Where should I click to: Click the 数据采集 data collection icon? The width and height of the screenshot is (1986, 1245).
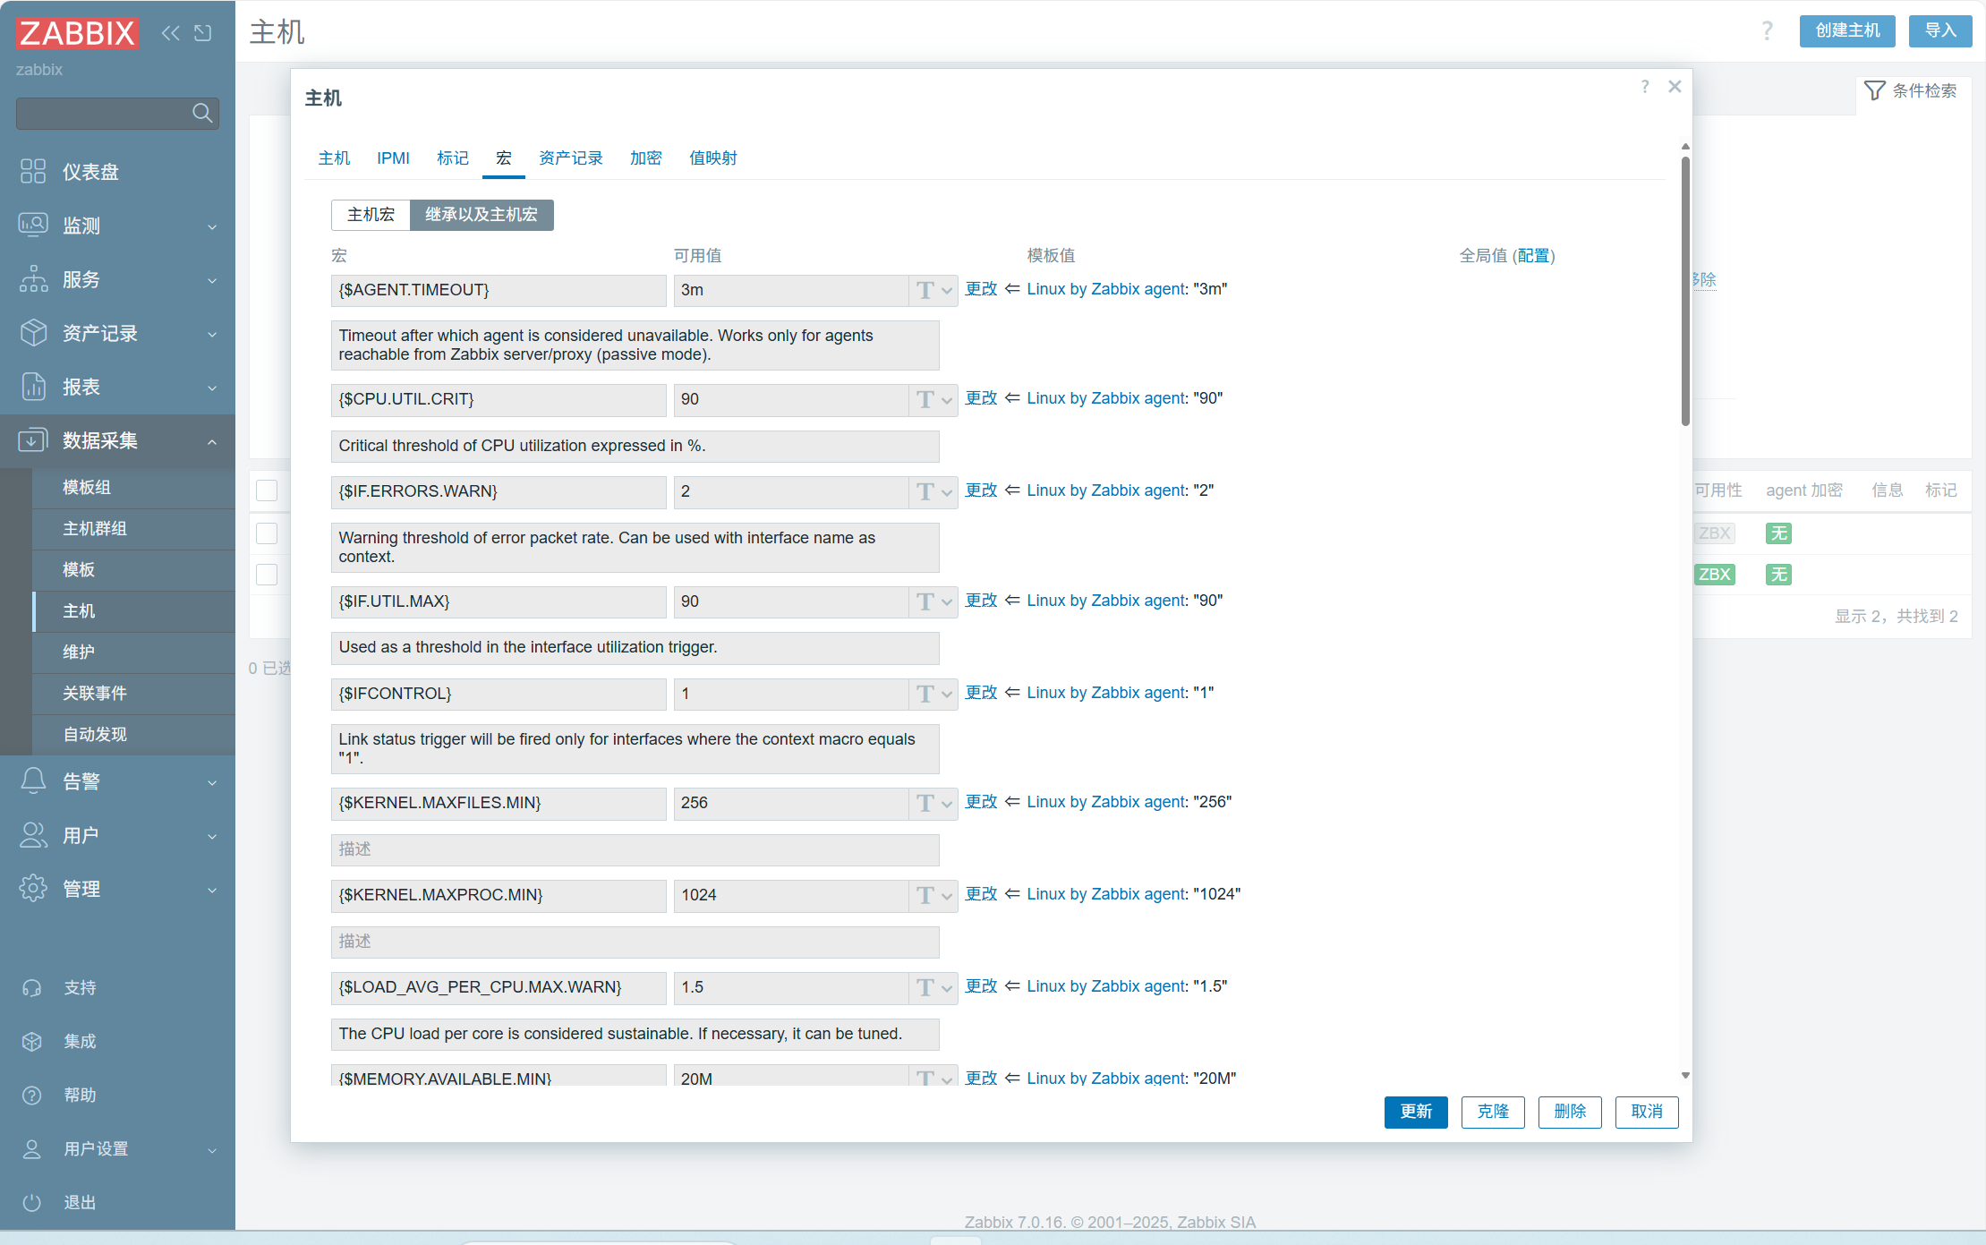[x=33, y=440]
